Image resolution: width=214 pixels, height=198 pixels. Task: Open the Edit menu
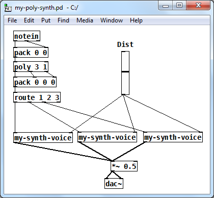click(29, 20)
